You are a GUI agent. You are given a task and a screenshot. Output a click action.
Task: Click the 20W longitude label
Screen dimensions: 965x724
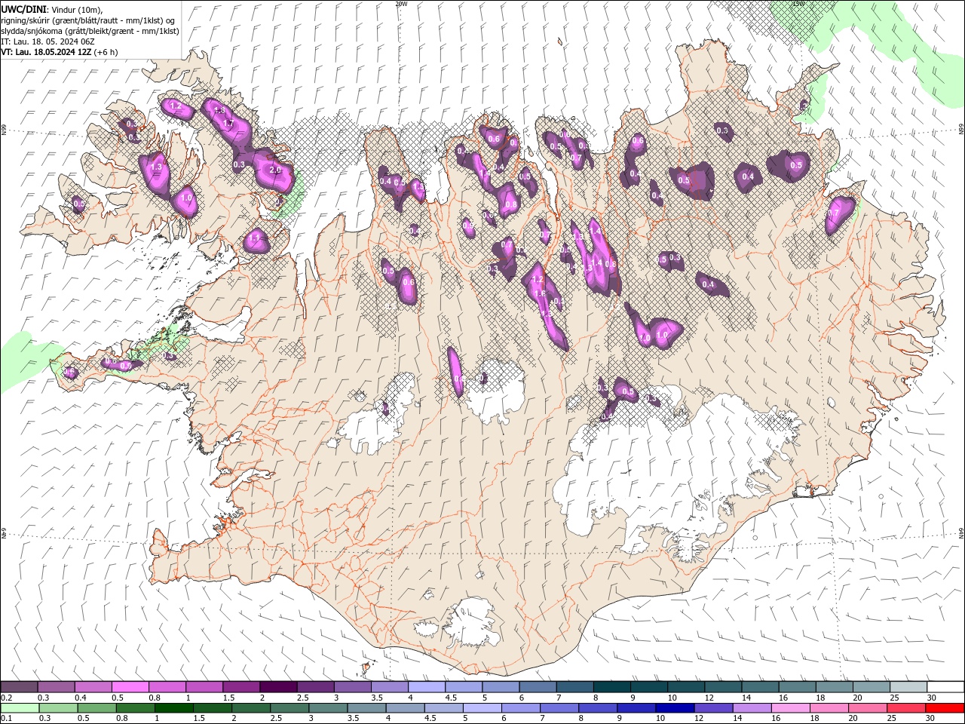[401, 4]
